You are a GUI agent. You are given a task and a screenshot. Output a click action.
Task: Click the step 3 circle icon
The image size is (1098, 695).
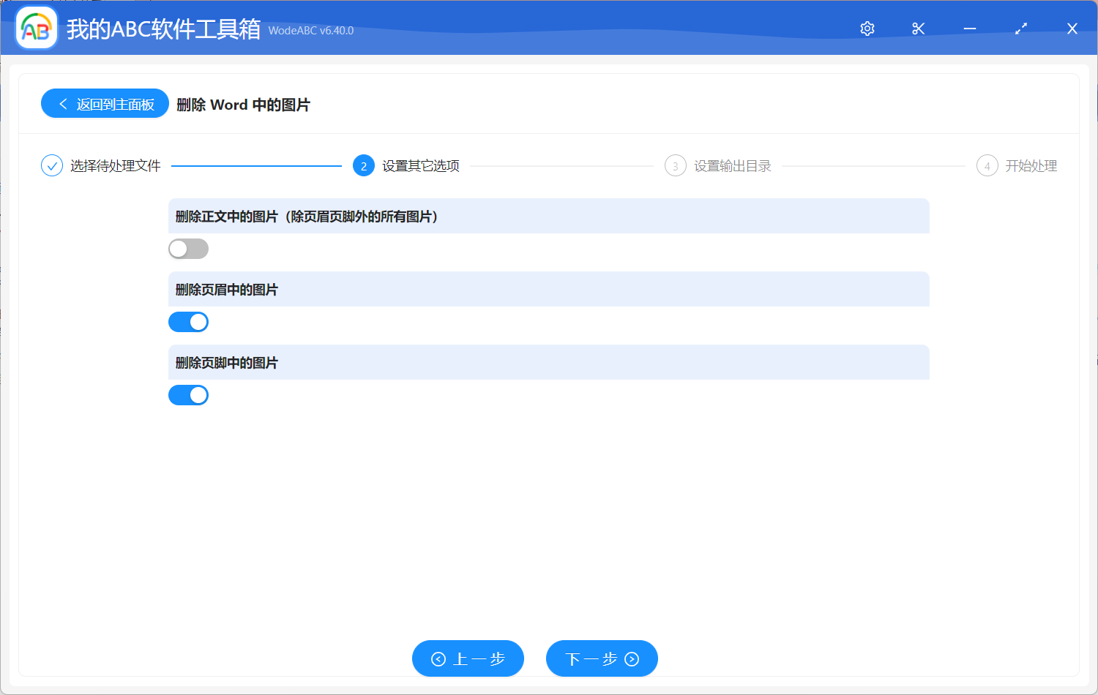675,165
